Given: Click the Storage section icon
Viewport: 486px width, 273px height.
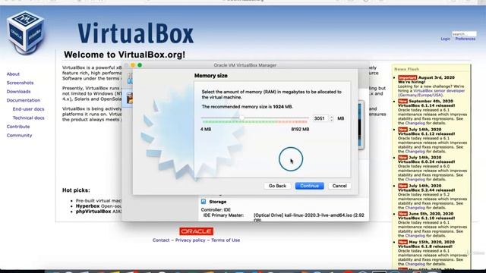Looking at the screenshot, I should click(204, 202).
